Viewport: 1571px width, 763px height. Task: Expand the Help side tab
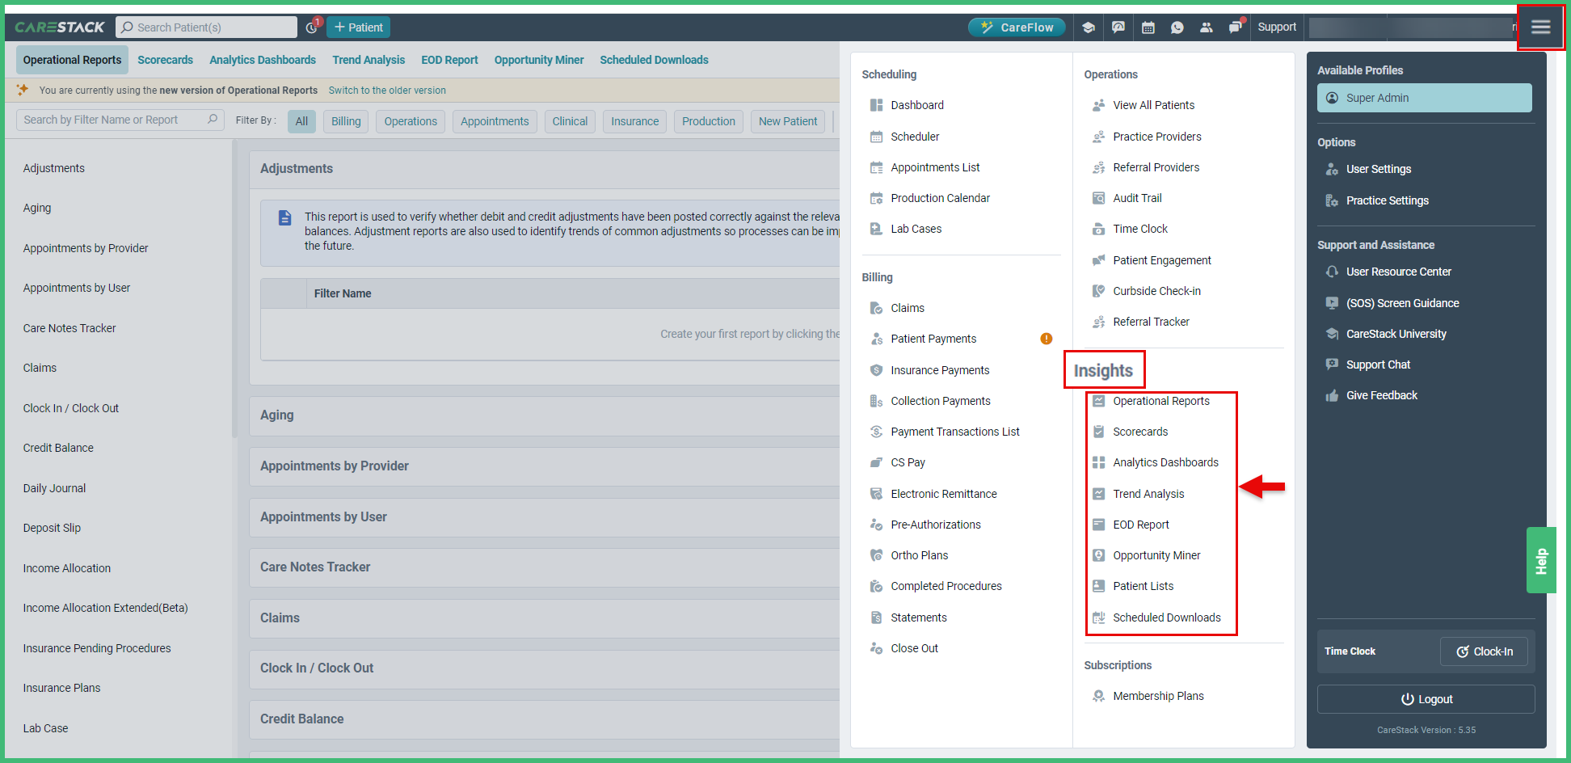click(1541, 559)
